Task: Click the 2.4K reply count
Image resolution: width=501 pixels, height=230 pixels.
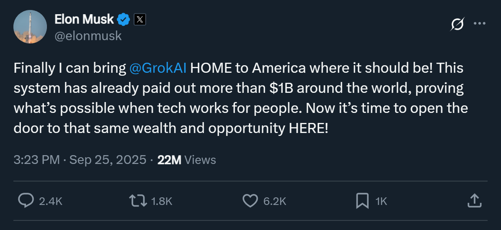Action: click(50, 202)
